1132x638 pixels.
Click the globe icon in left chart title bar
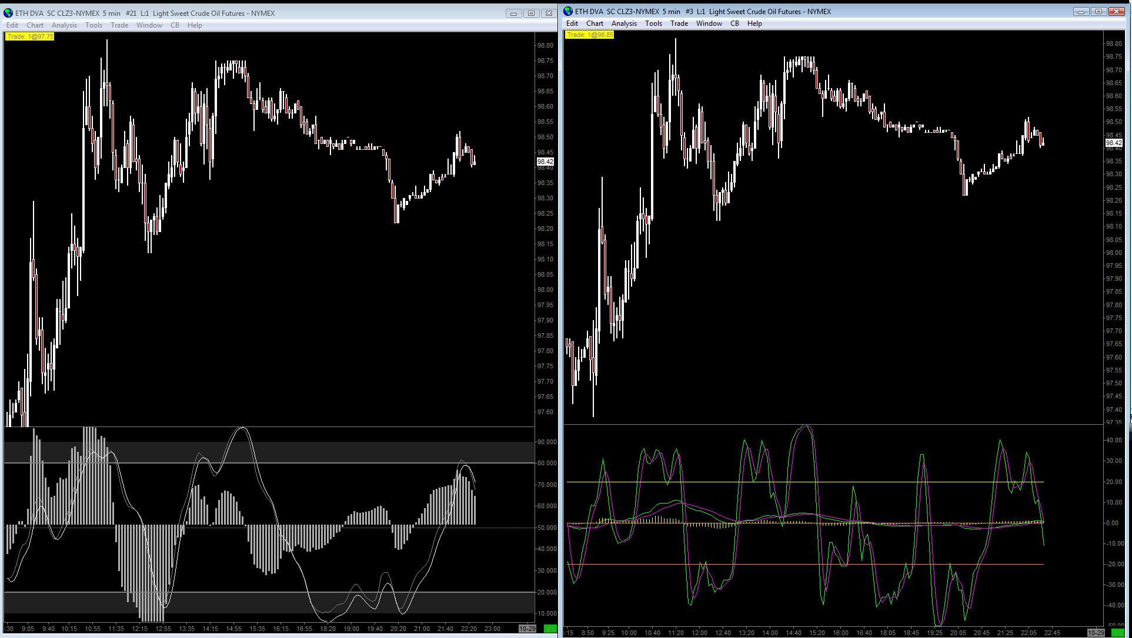tap(8, 13)
